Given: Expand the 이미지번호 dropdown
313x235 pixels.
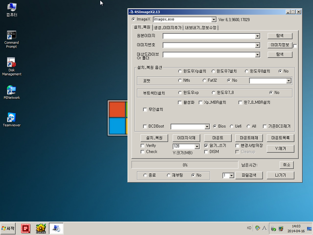Looking at the screenshot, I should pyautogui.click(x=258, y=46).
